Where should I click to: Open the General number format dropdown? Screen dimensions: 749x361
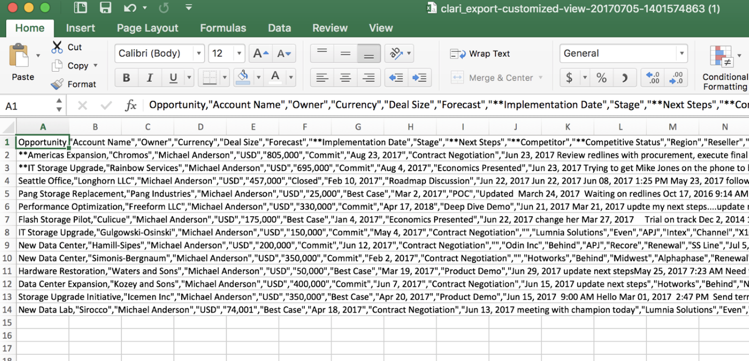click(681, 53)
